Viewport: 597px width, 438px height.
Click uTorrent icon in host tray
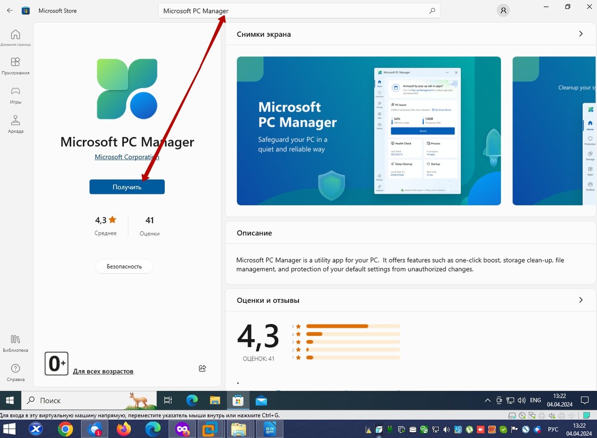click(469, 429)
